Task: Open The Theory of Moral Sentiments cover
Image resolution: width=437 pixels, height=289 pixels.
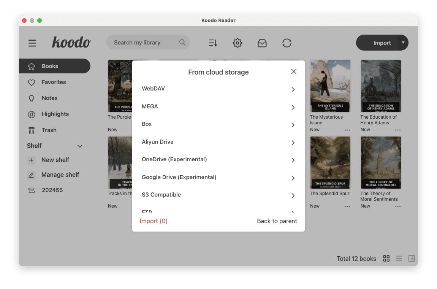Action: 381,163
